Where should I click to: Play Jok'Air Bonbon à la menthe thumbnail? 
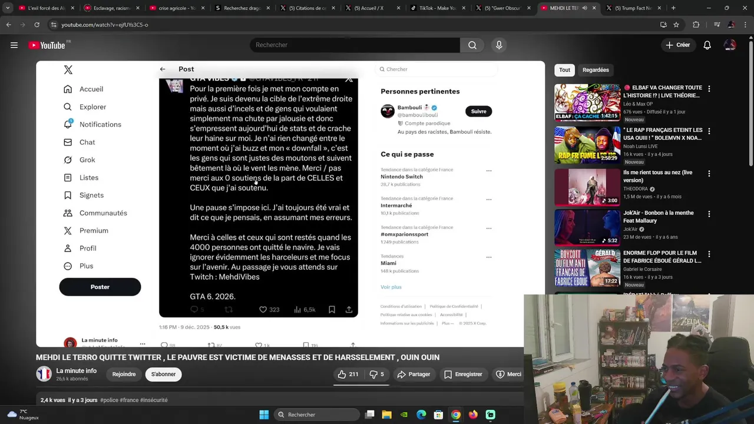pos(587,227)
